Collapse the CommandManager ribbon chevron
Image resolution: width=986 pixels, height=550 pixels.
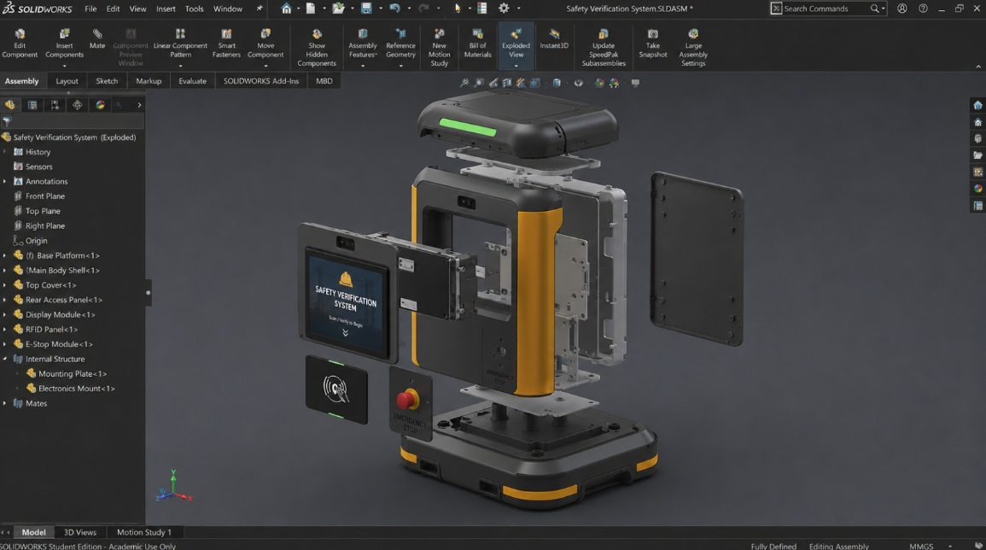(977, 66)
